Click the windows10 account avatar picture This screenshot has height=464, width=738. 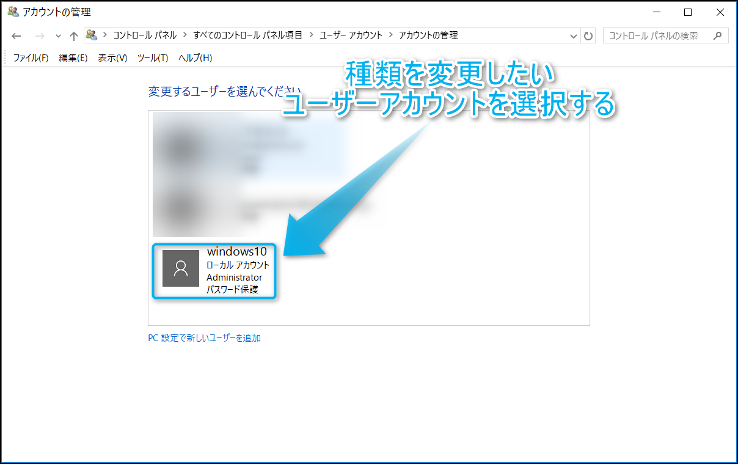click(x=180, y=268)
